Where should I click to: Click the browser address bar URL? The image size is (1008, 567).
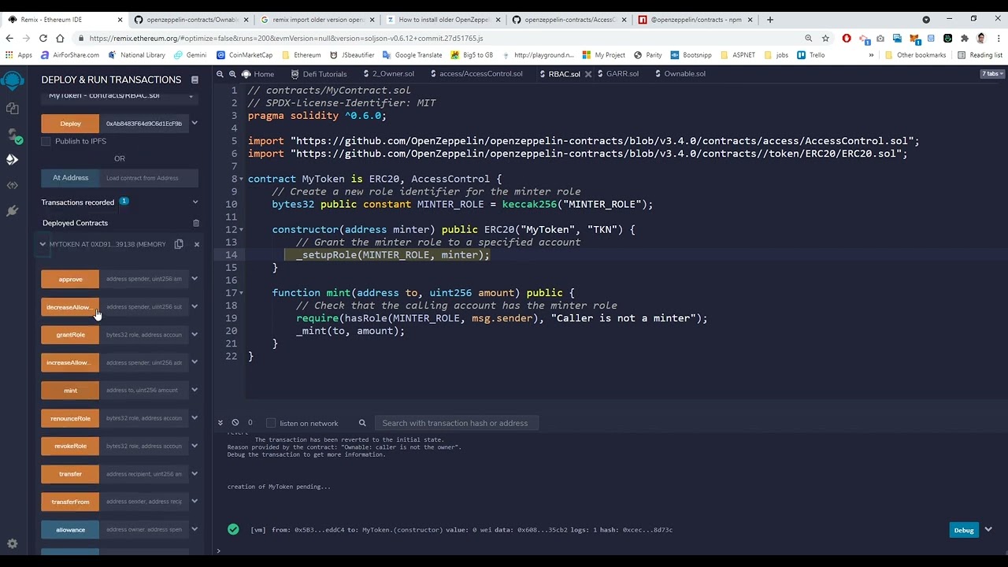click(286, 38)
